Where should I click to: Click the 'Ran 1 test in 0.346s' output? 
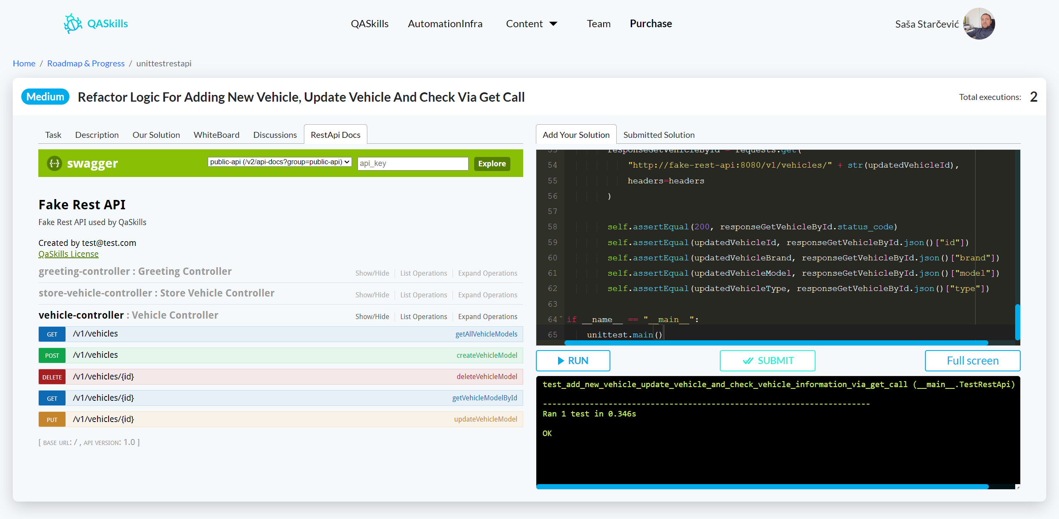click(x=589, y=414)
